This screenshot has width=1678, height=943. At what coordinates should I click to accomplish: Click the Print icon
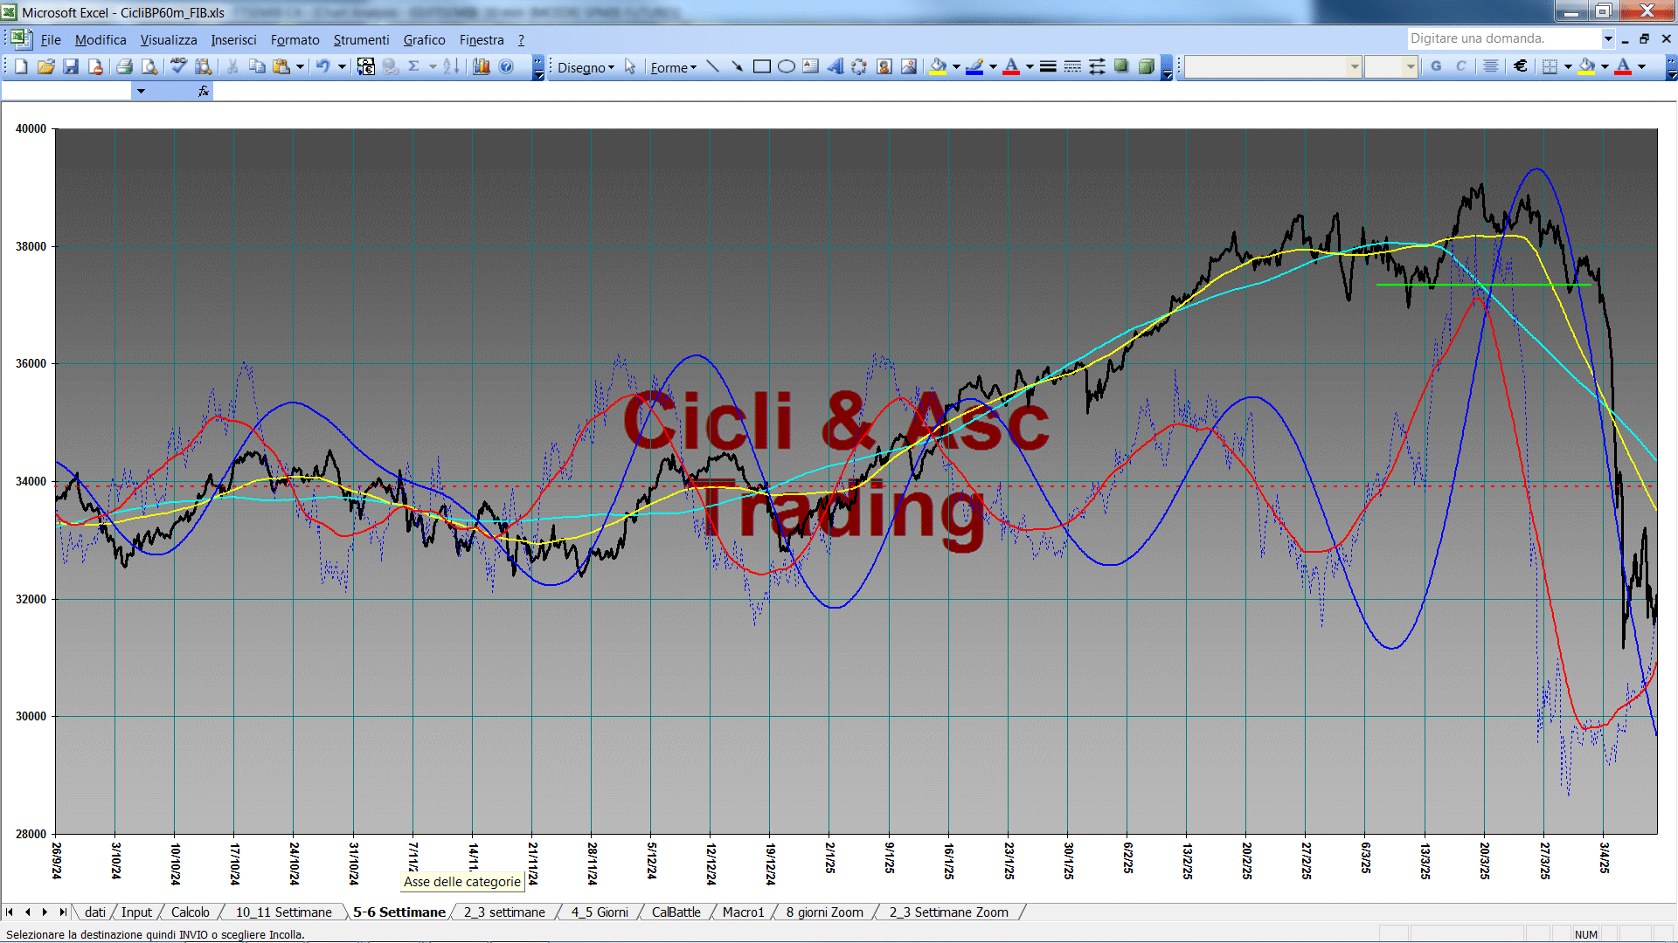125,66
